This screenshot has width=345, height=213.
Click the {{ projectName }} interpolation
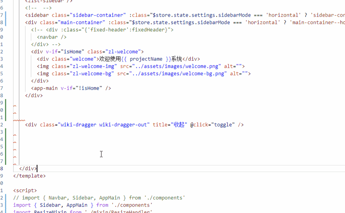coord(146,59)
